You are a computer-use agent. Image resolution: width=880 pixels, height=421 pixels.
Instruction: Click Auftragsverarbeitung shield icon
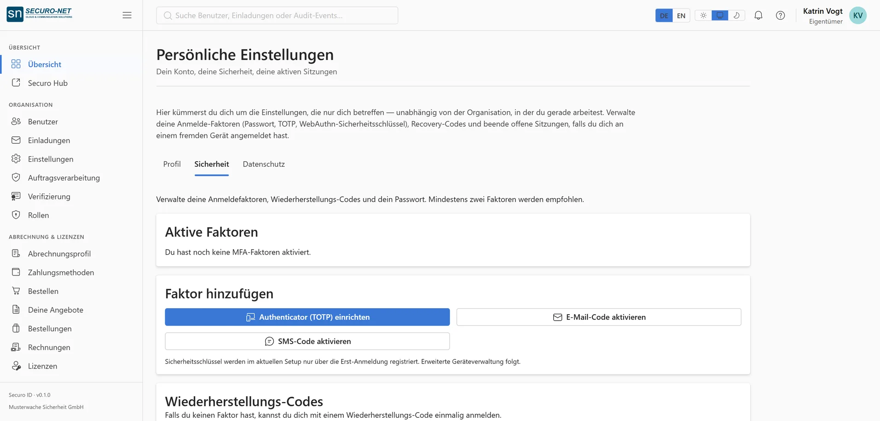(16, 177)
